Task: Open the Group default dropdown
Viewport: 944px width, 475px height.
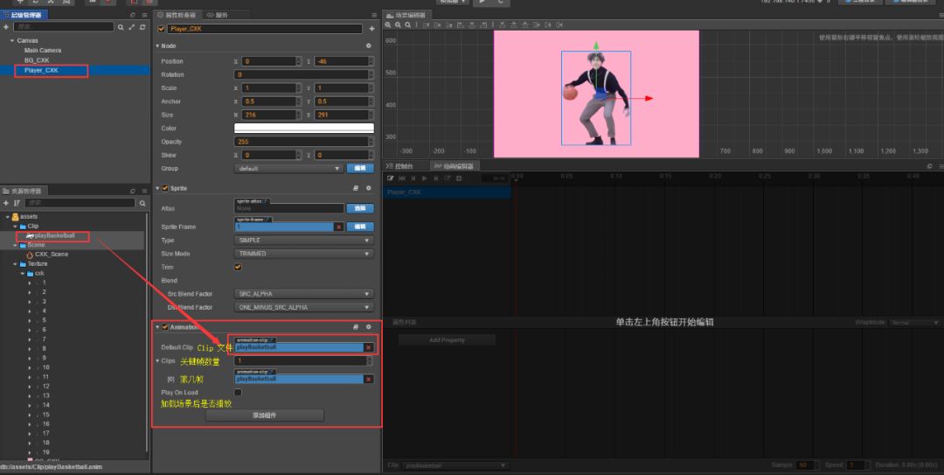Action: (288, 169)
